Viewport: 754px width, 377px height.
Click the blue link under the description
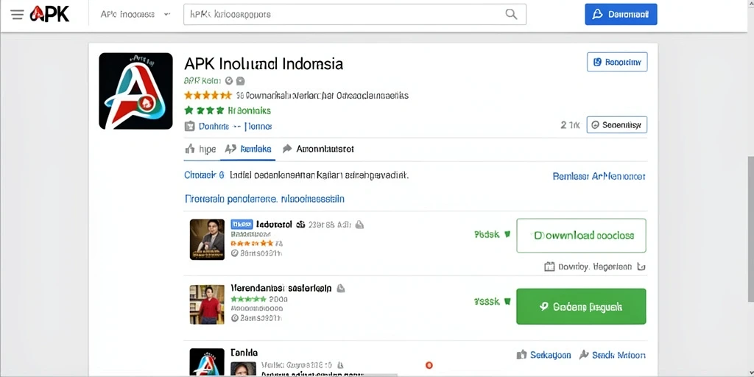[x=264, y=199]
